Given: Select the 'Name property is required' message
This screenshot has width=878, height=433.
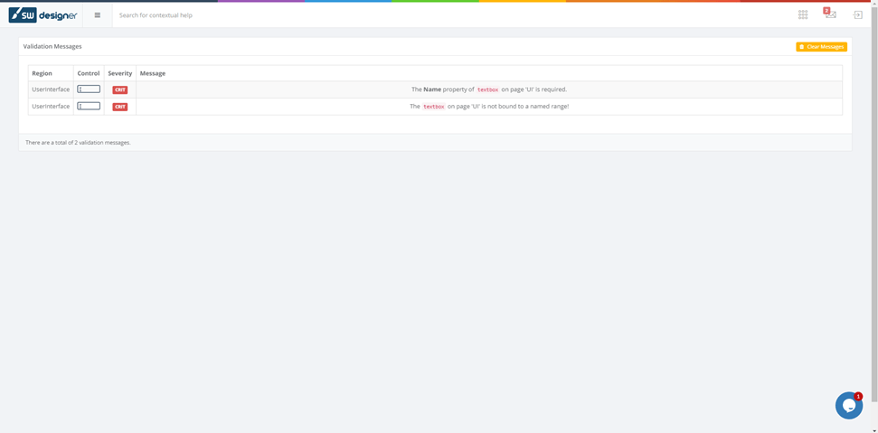Looking at the screenshot, I should pyautogui.click(x=488, y=89).
